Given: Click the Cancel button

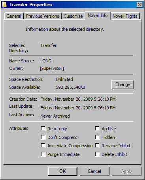Looking at the screenshot, I should (x=94, y=171).
